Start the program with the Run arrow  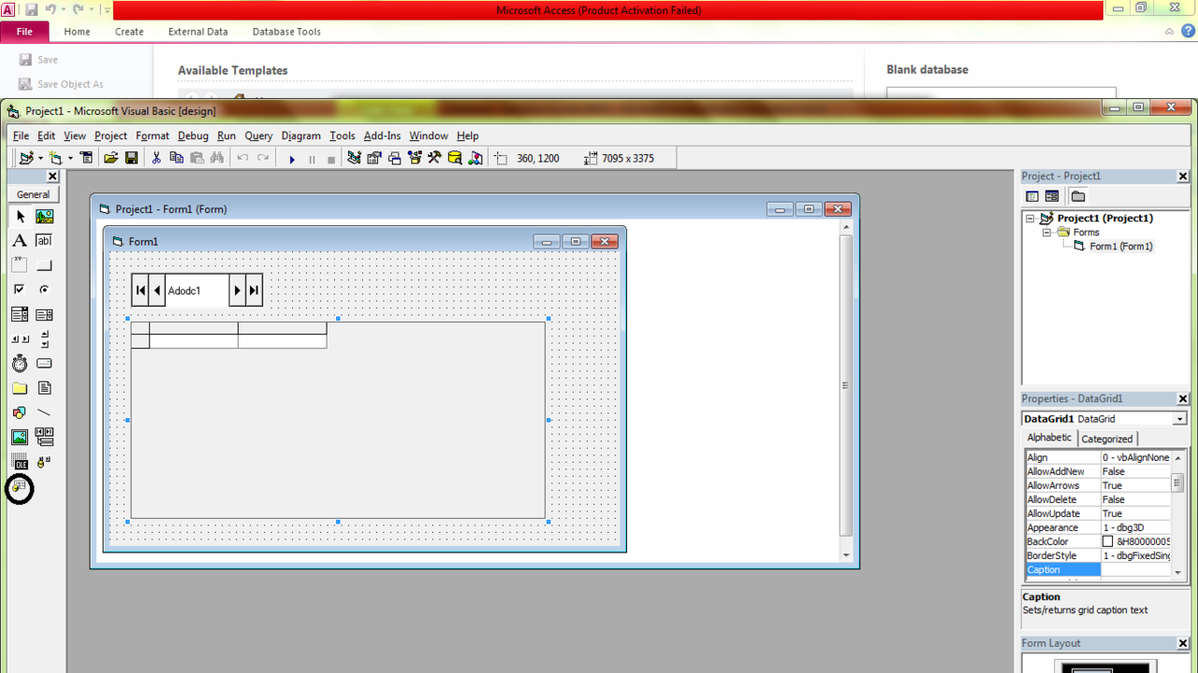coord(292,159)
